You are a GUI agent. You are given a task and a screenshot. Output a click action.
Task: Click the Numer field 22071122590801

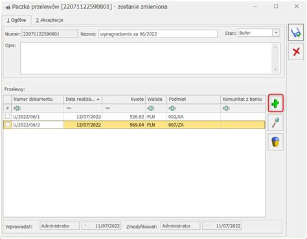click(50, 34)
